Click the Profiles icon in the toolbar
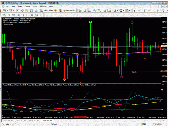 click(11, 11)
